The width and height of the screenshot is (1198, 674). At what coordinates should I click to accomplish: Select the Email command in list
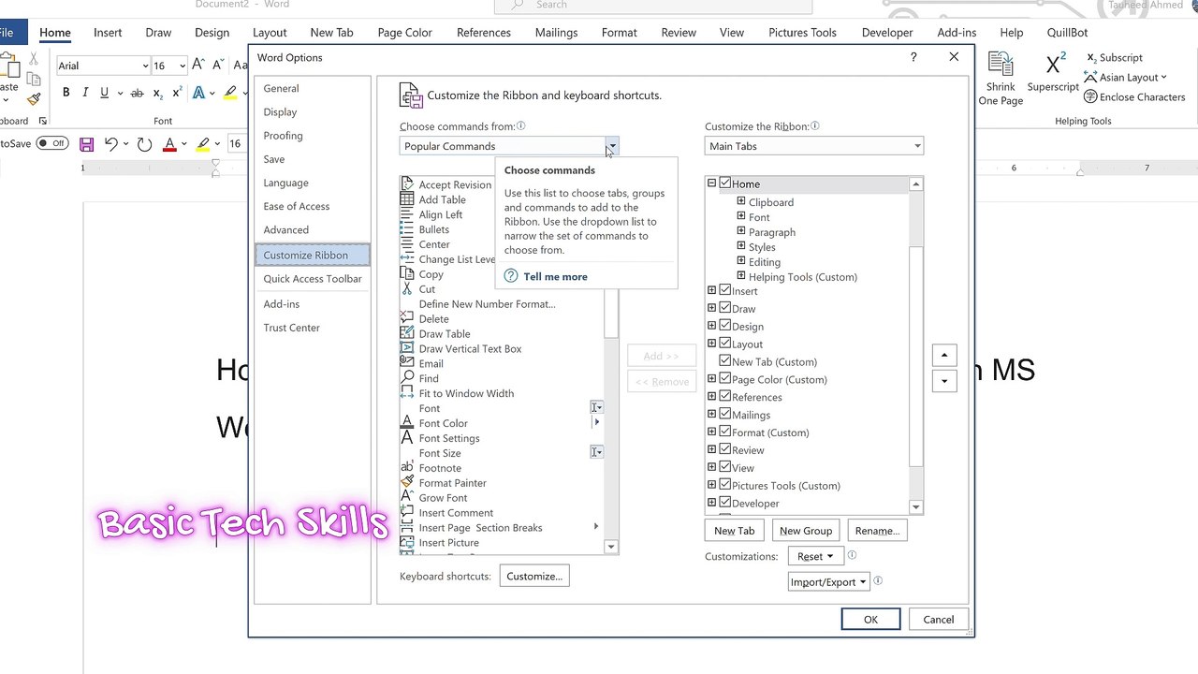[x=431, y=363]
